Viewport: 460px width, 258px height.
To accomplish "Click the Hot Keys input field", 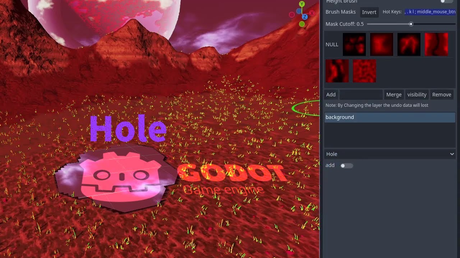I will [430, 12].
